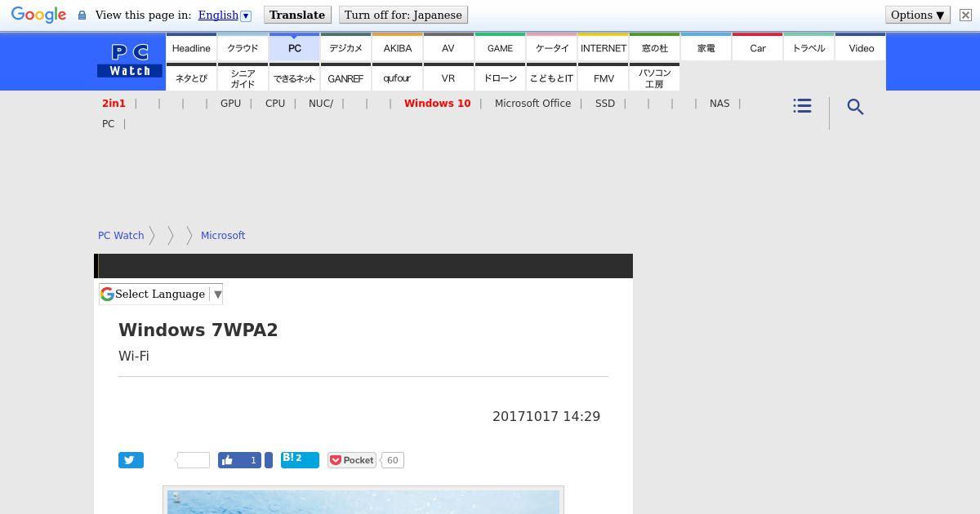Click the NAS topic link
980x514 pixels.
pyautogui.click(x=719, y=104)
